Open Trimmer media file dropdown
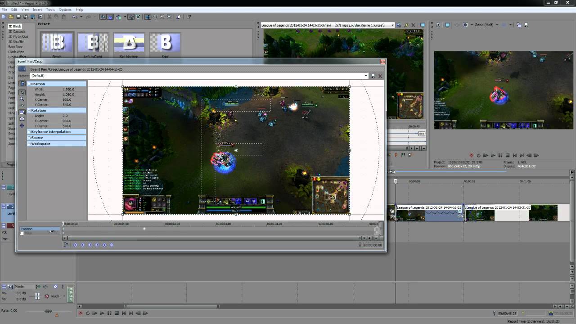The width and height of the screenshot is (576, 324). pyautogui.click(x=392, y=25)
